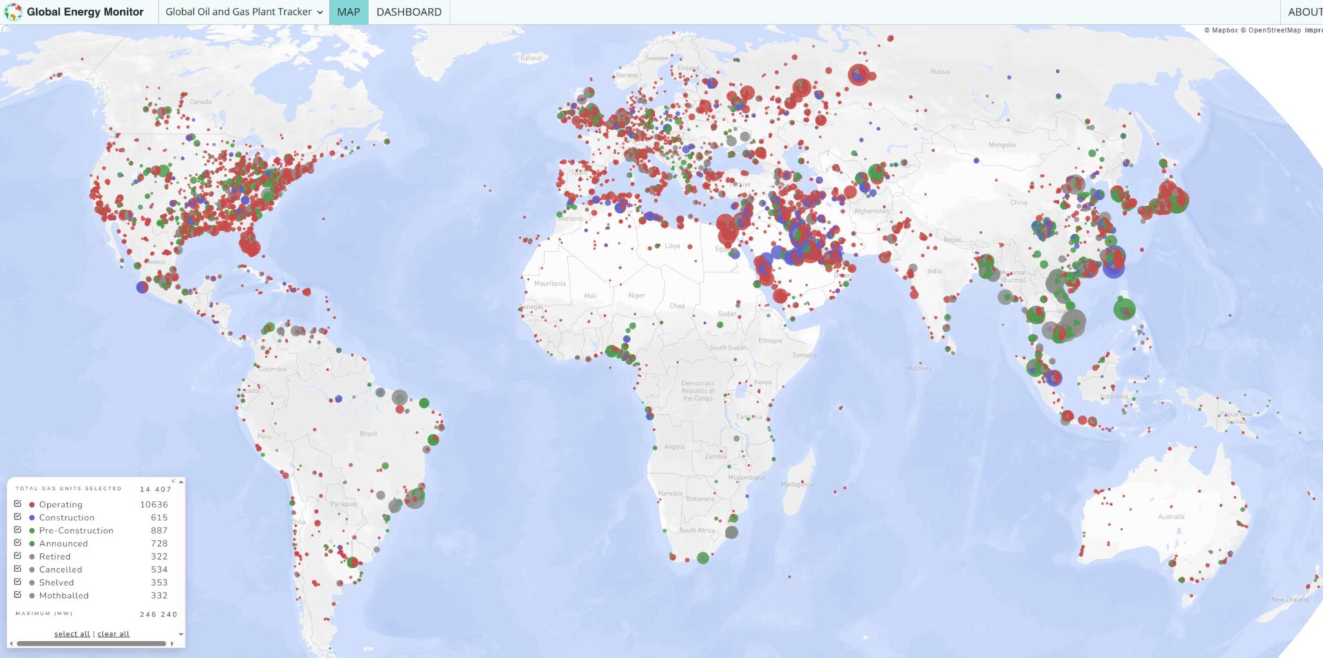Select the large green plant marker in Philippines
The image size is (1323, 658).
[x=1124, y=309]
